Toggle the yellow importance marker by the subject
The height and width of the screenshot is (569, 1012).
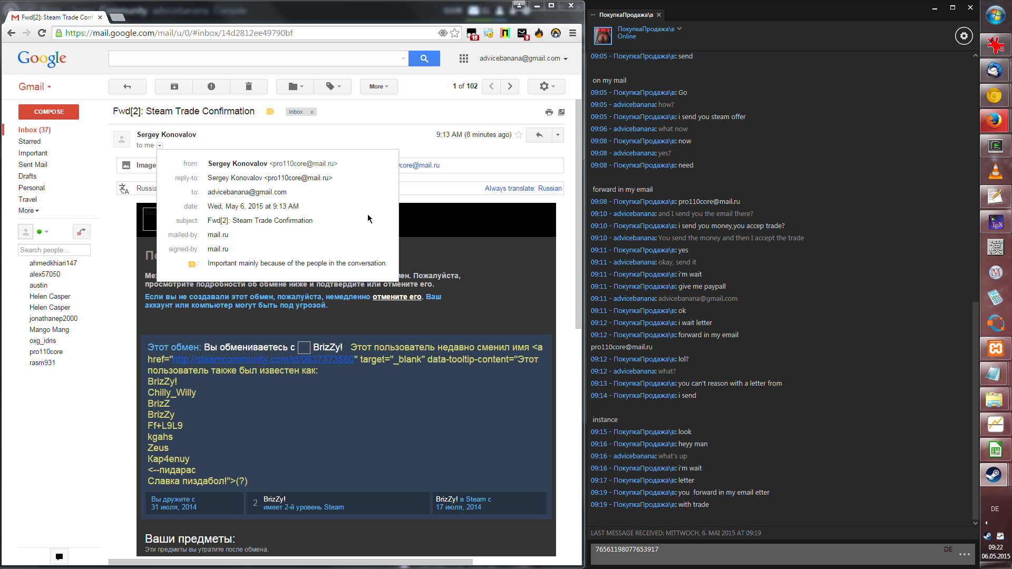click(270, 112)
